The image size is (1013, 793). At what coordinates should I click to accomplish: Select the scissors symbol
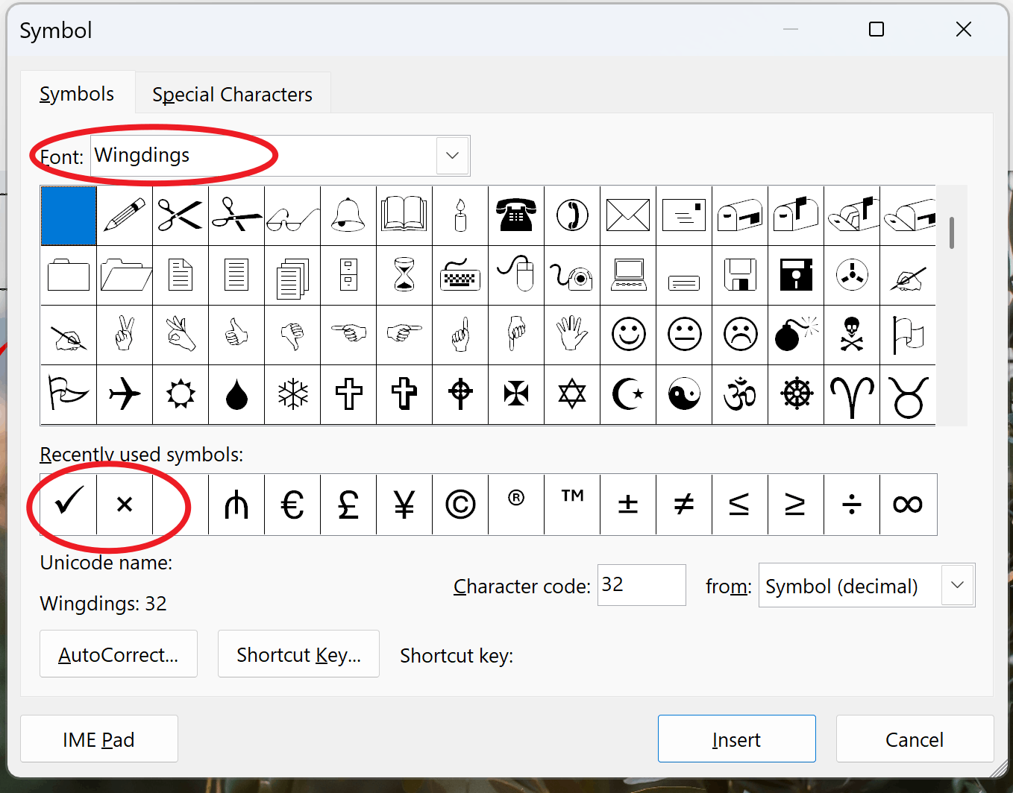click(180, 215)
